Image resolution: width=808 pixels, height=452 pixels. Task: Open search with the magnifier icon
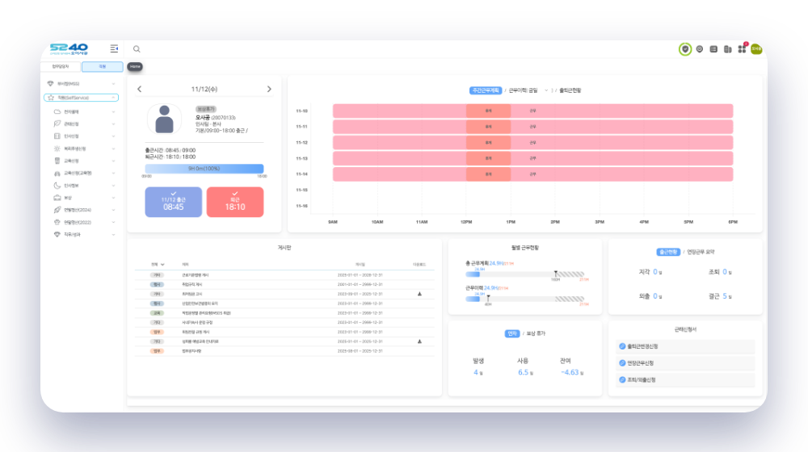(x=137, y=49)
